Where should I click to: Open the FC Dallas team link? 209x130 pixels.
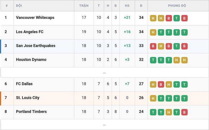tap(24, 84)
